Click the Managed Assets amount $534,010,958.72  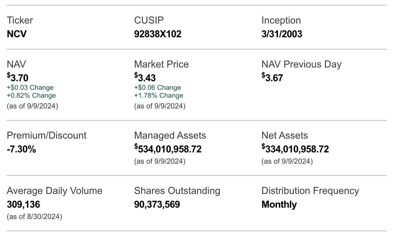pos(168,149)
